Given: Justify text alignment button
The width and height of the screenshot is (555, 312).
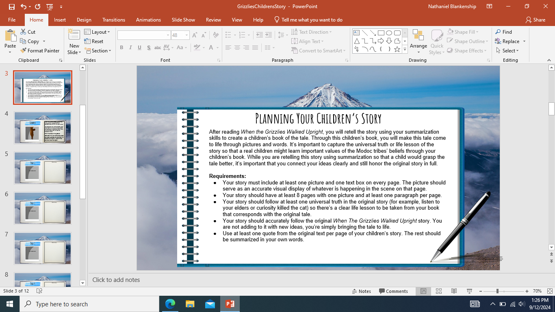Looking at the screenshot, I should point(255,48).
